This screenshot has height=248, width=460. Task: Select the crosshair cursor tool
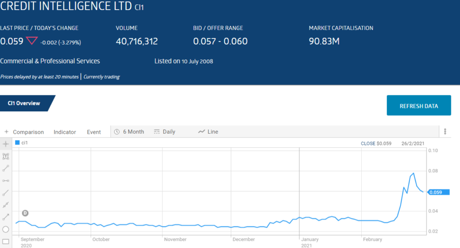6,144
